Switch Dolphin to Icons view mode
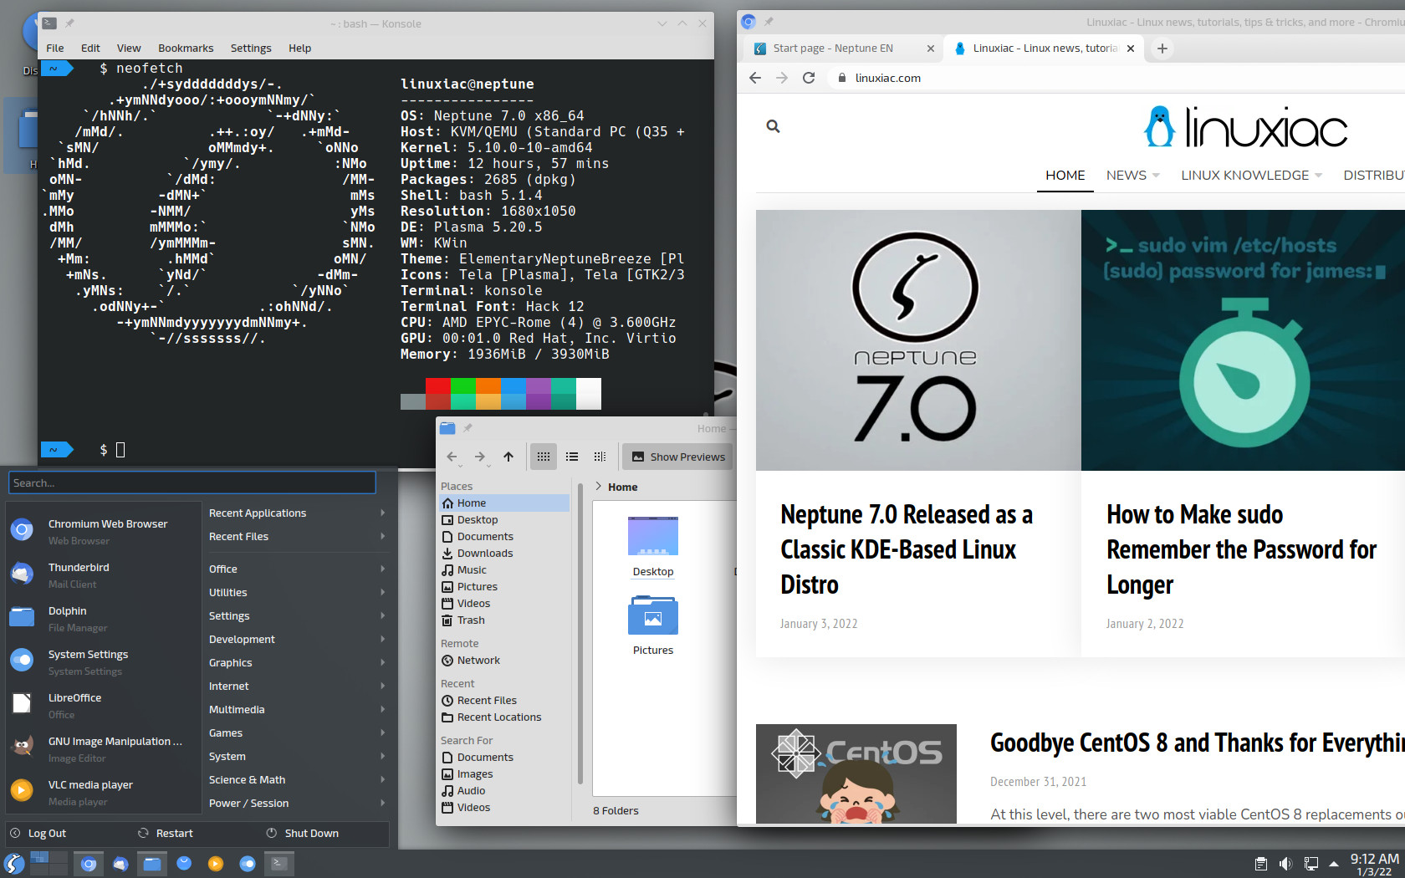Image resolution: width=1405 pixels, height=878 pixels. click(x=544, y=457)
